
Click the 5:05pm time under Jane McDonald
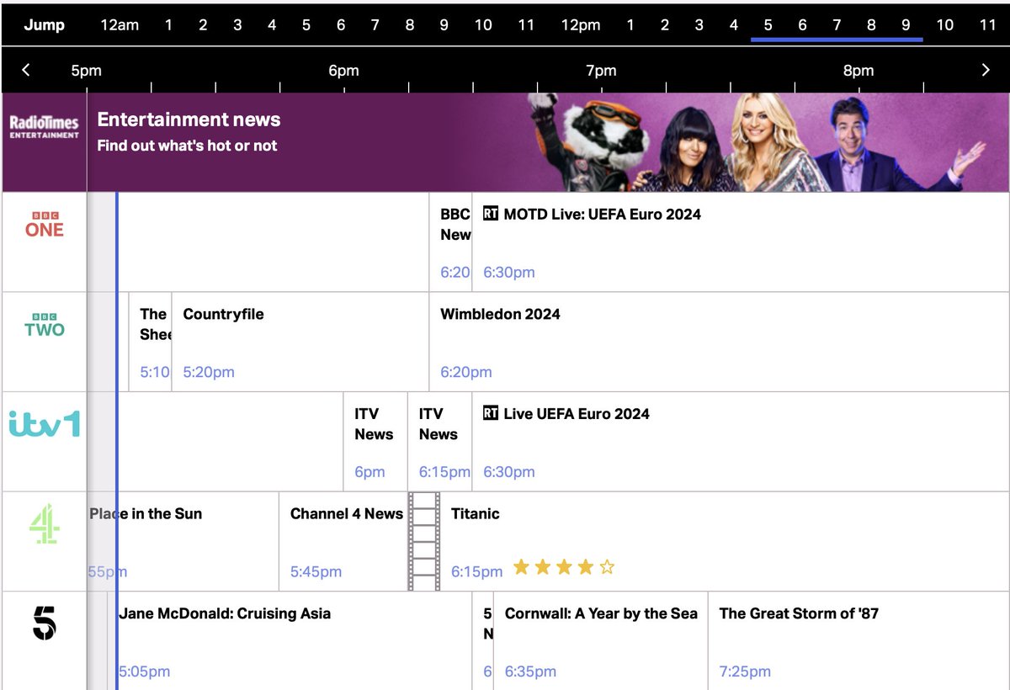[145, 671]
